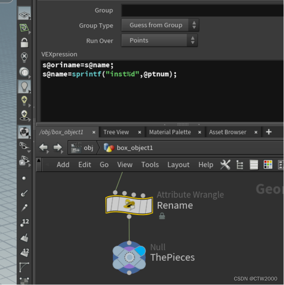Image resolution: width=284 pixels, height=285 pixels.
Task: Select the ThePieces Null node
Action: [x=129, y=257]
